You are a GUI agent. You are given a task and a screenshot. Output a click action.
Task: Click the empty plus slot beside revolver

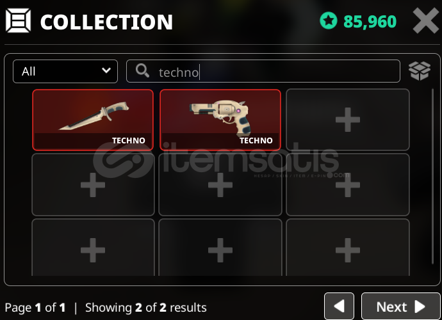click(x=348, y=120)
